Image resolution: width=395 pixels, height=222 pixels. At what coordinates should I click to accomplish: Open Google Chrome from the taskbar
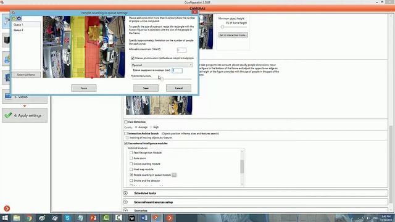[29, 218]
